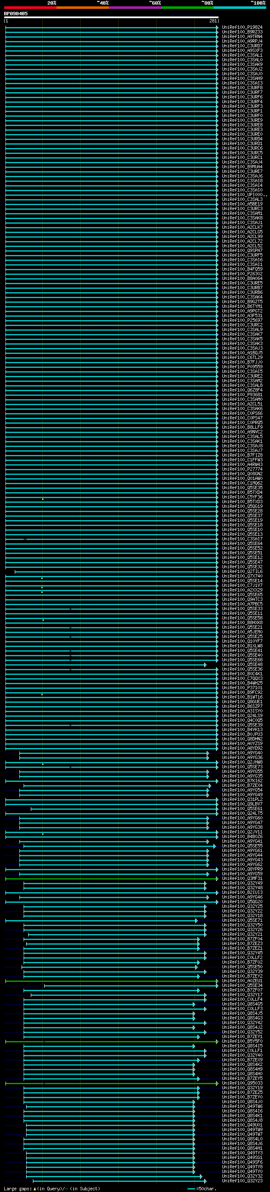The image size is (270, 1192).
Task: Click green alignment bar for UniRef100_B5Y5F0
Action: 112,1041
